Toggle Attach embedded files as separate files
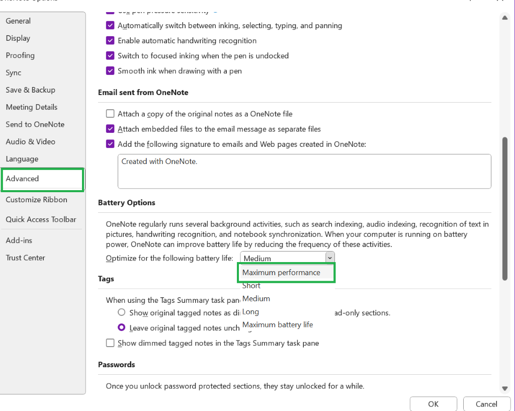 tap(110, 129)
